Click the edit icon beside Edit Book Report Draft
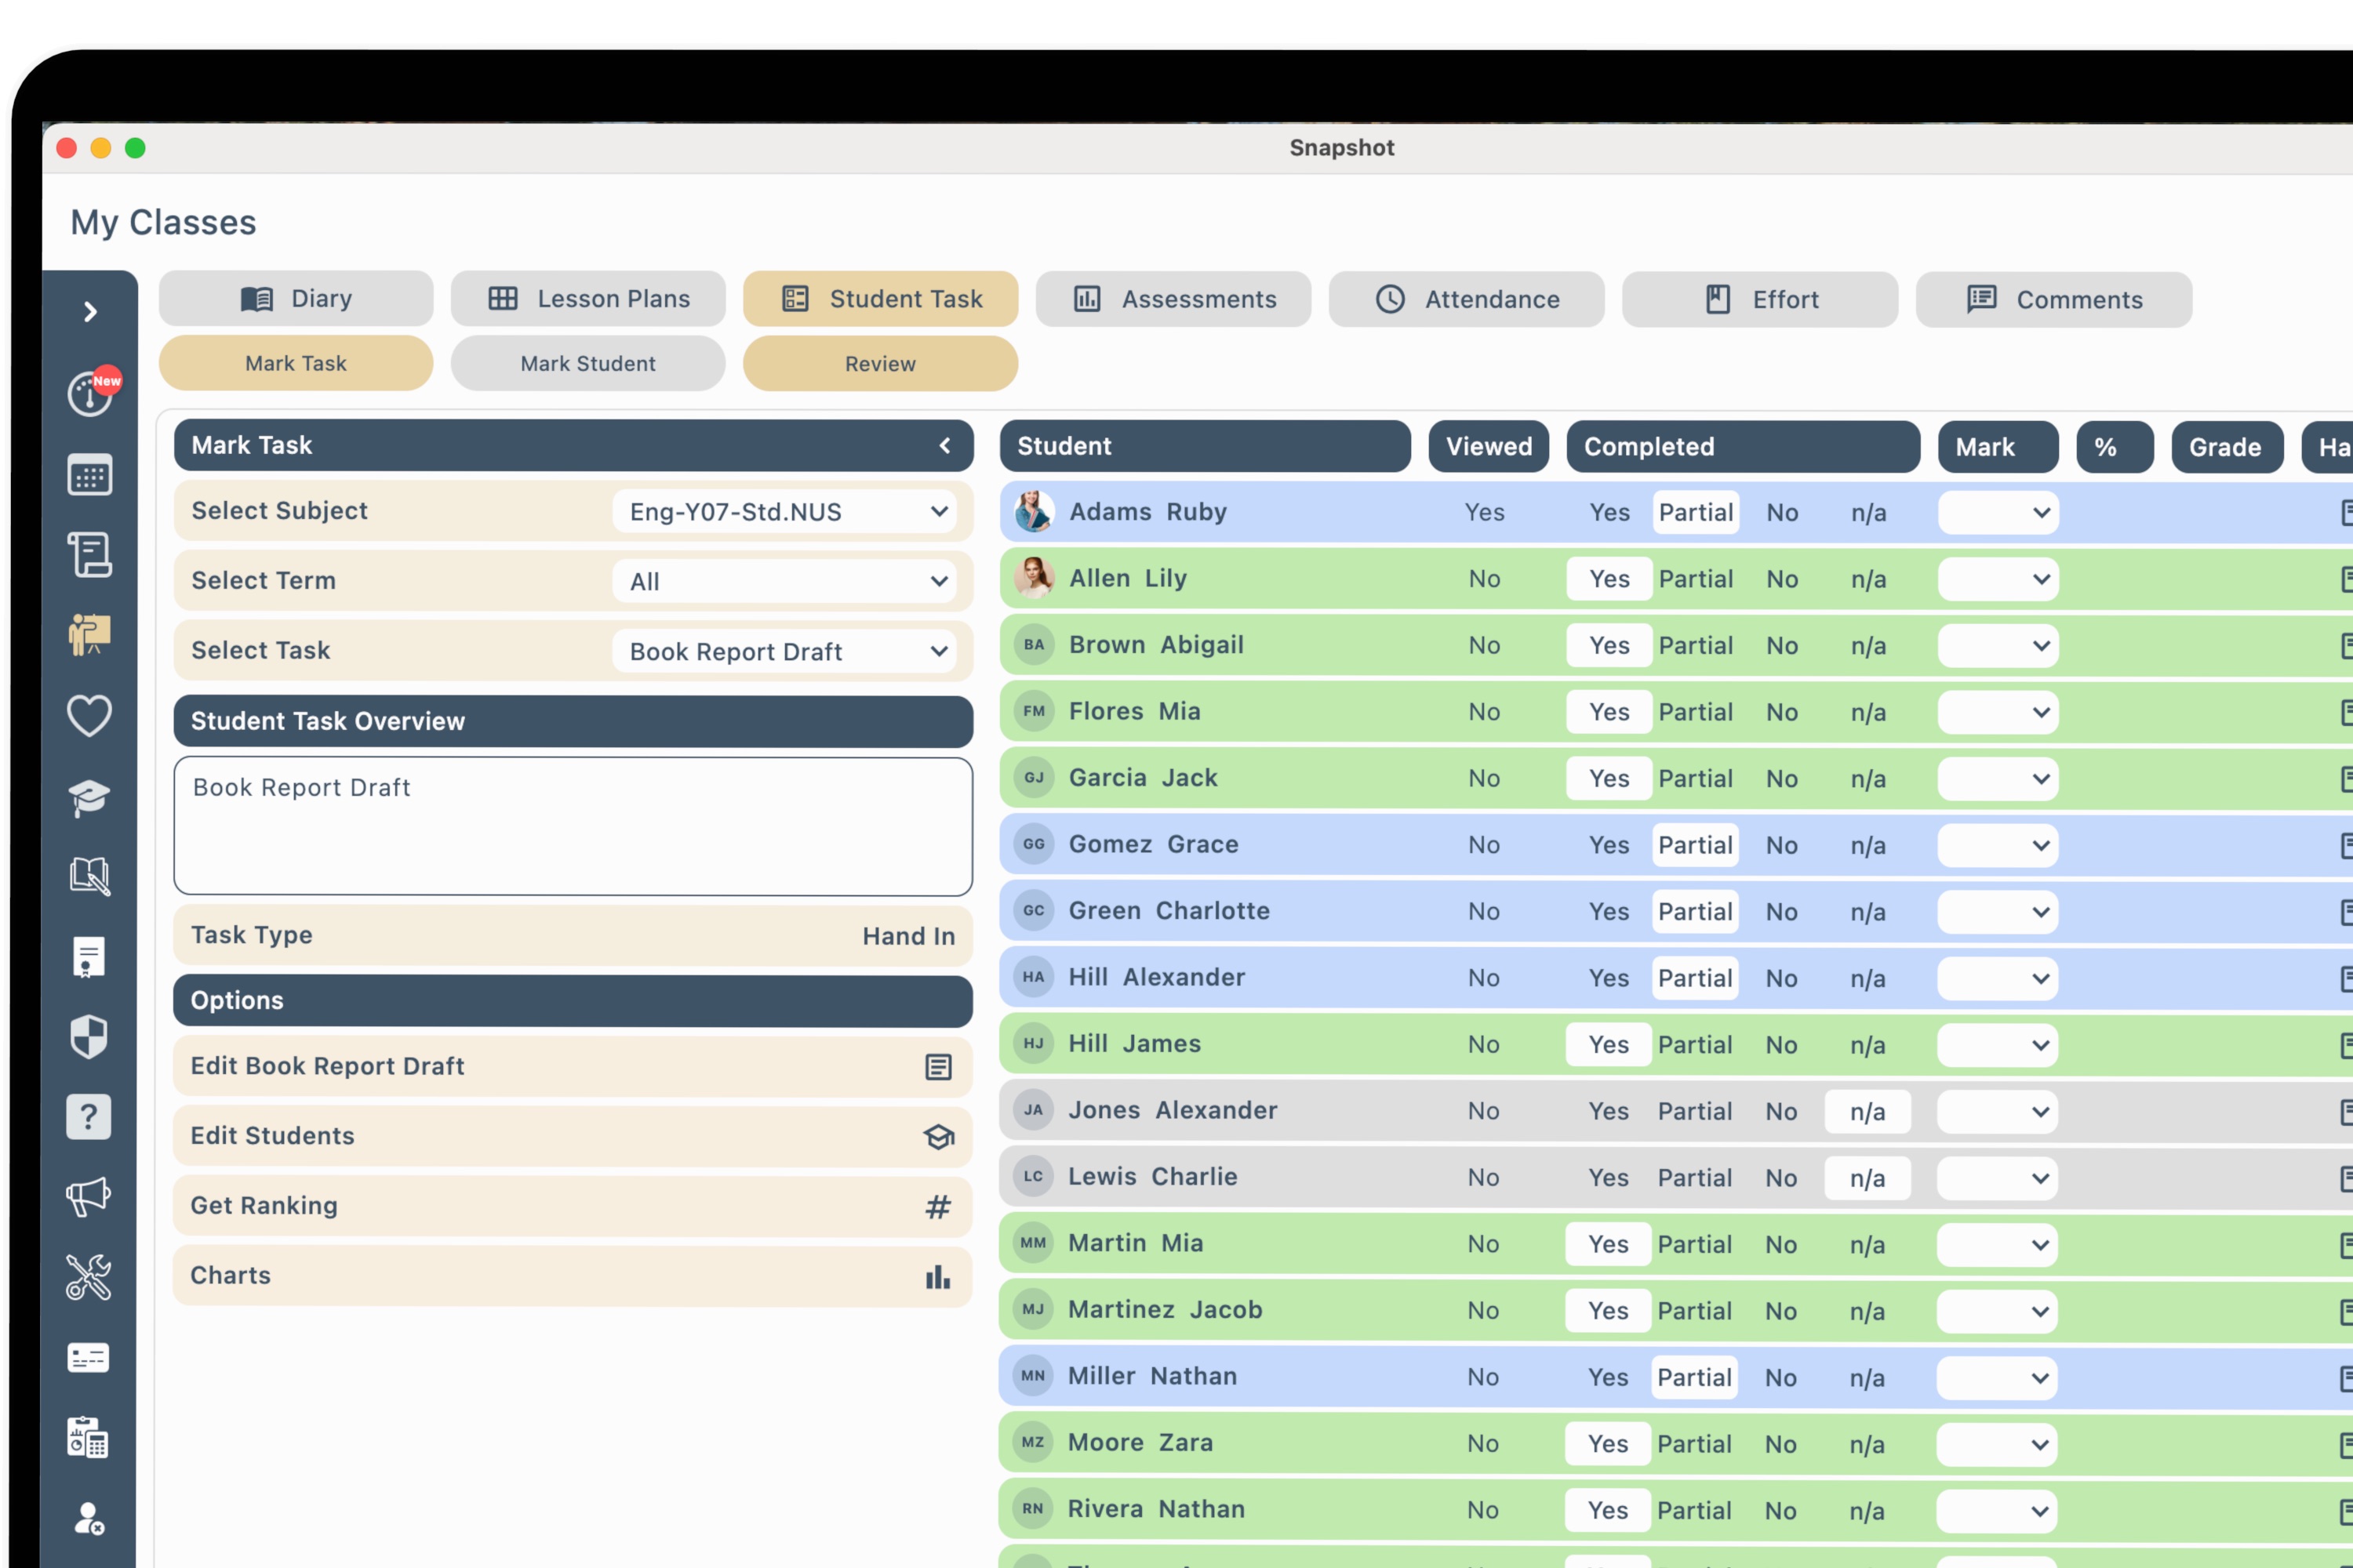This screenshot has width=2353, height=1568. pos(937,1067)
